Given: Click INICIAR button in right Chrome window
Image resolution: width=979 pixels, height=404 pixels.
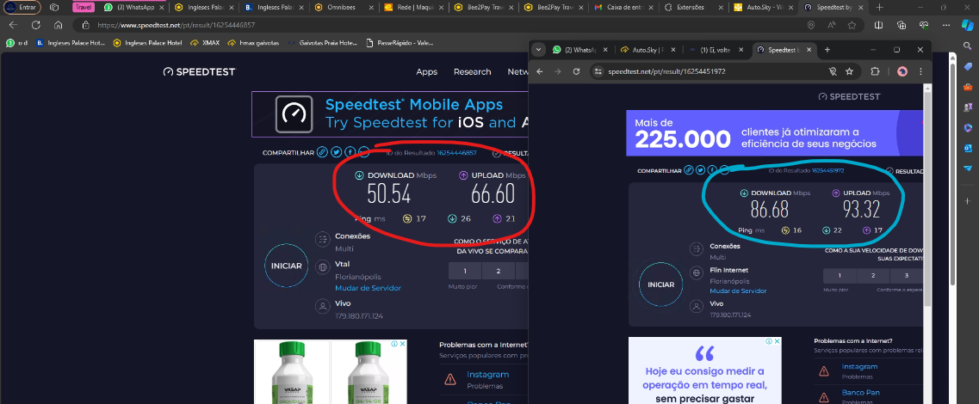Looking at the screenshot, I should coord(660,285).
